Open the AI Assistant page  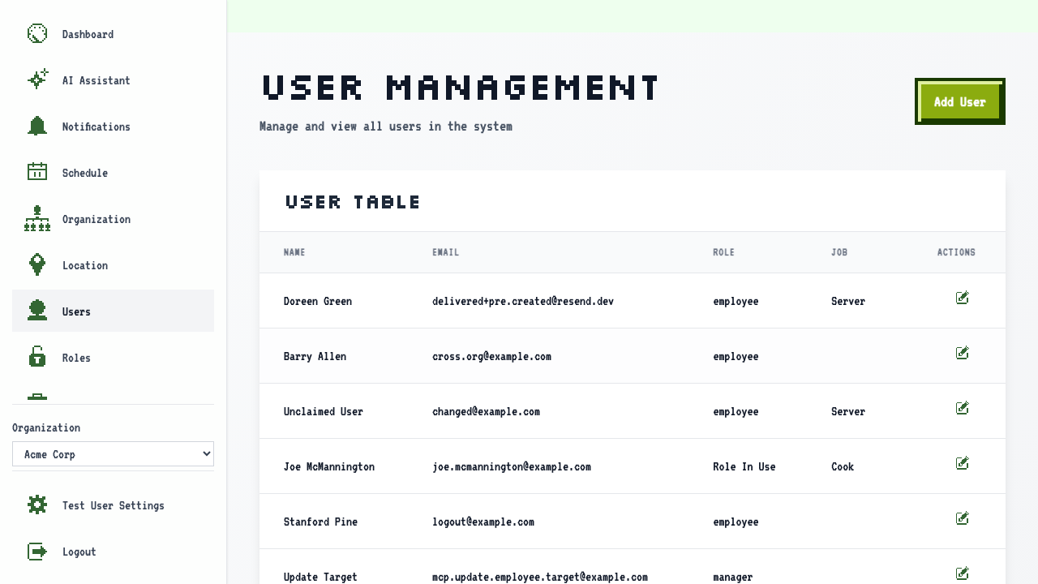coord(113,80)
